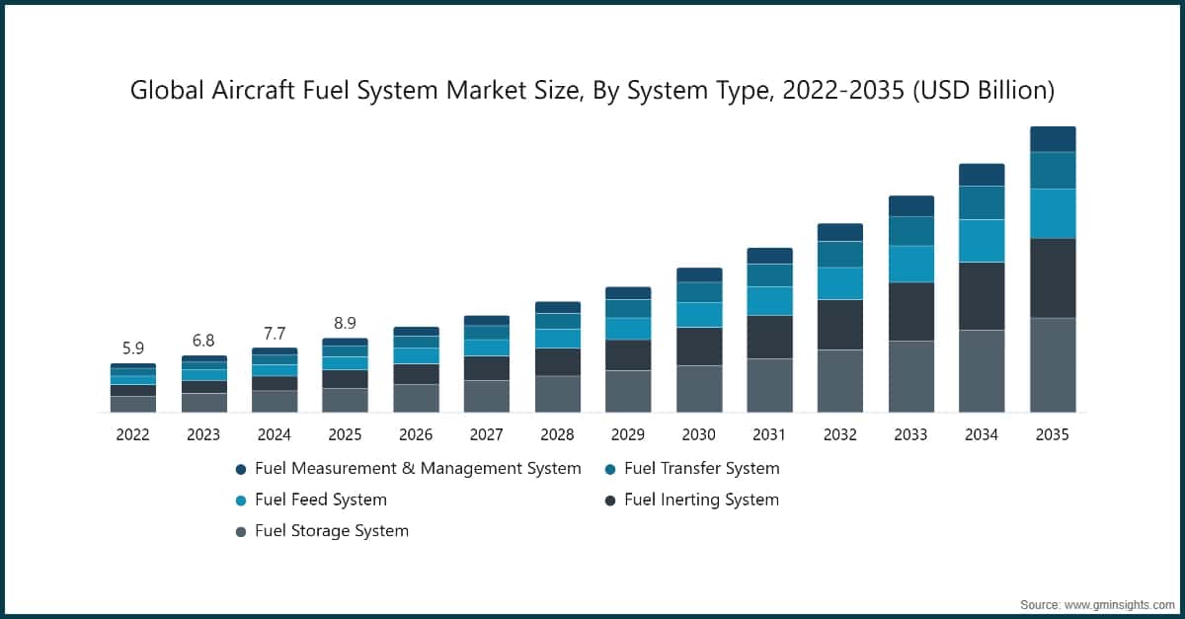Click the 2035 Fuel Inerting System bar segment
The image size is (1185, 619).
pos(1053,278)
